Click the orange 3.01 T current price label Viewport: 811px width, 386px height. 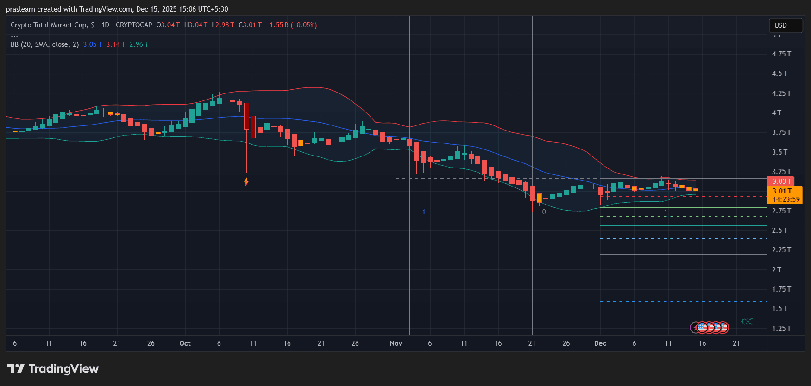[x=783, y=191]
